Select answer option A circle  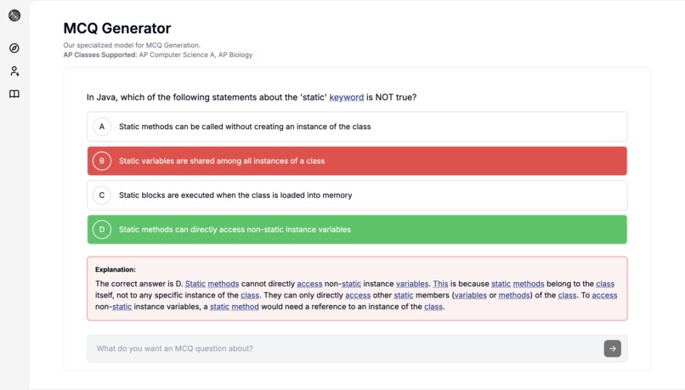click(102, 127)
